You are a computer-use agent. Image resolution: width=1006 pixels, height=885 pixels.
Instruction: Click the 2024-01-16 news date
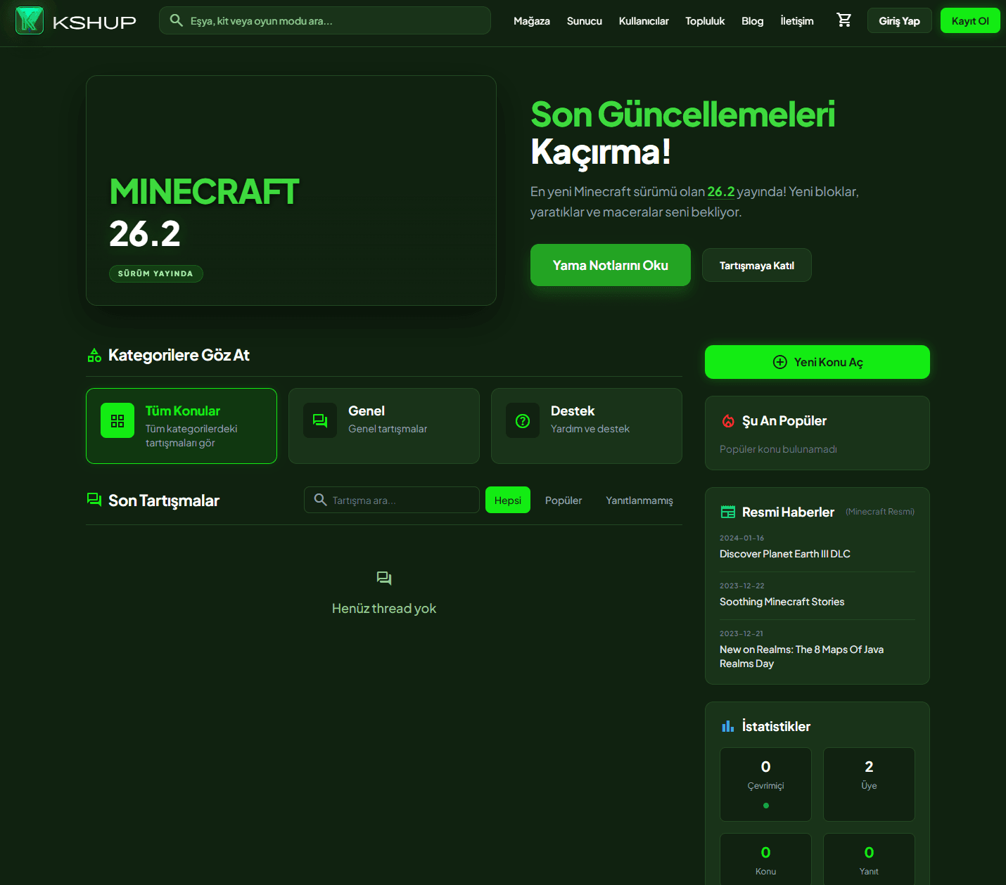point(741,538)
